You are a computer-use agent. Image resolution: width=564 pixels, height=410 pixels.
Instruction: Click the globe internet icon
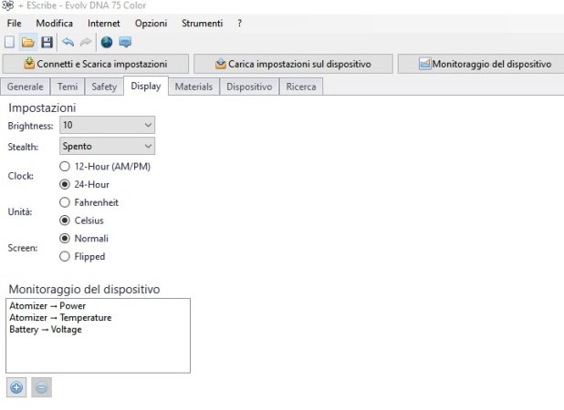click(x=107, y=42)
